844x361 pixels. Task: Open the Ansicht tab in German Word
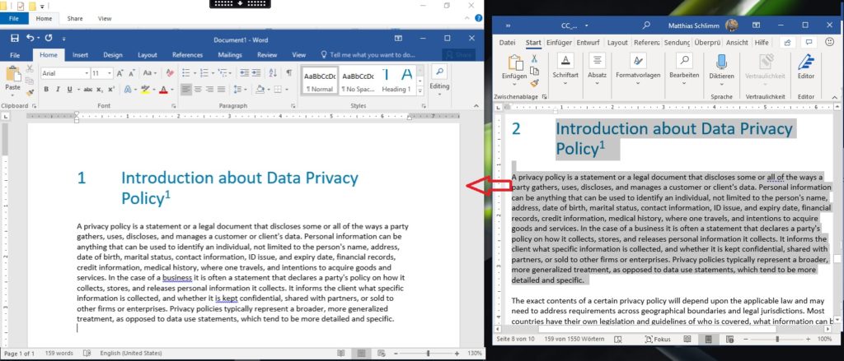(x=737, y=43)
